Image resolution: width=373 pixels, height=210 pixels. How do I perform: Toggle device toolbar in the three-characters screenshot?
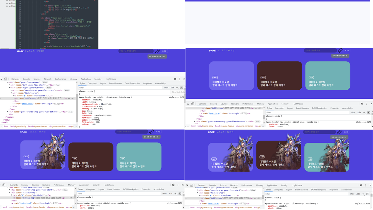[x=191, y=185]
